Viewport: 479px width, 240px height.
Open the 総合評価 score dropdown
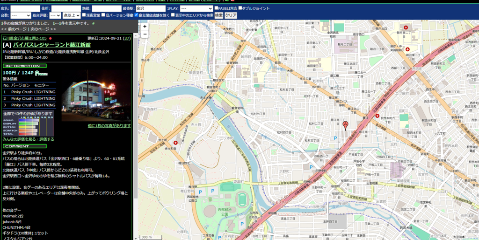tap(55, 15)
